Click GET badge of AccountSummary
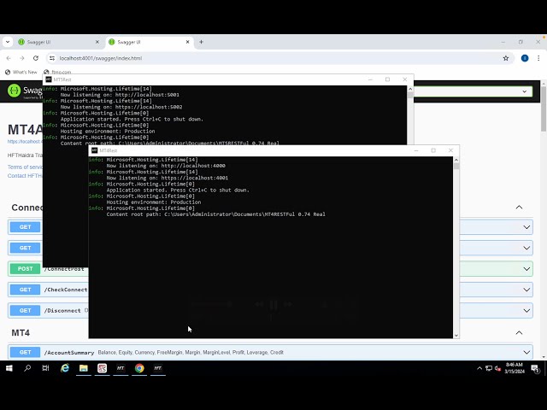 [x=25, y=353]
